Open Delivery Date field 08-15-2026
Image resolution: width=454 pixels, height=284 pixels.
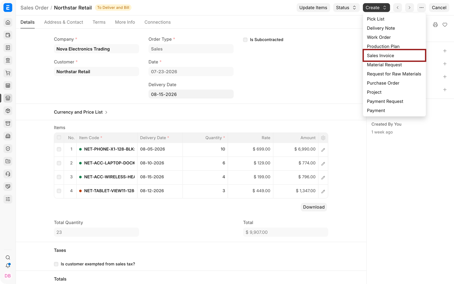(191, 94)
